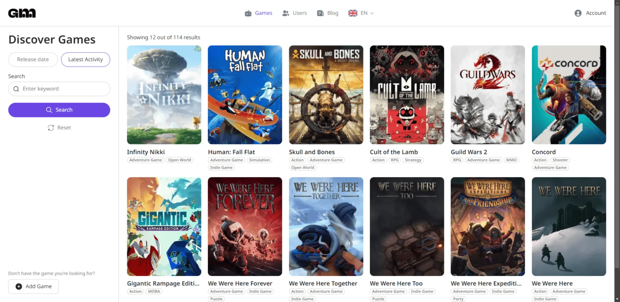Focus the Enter keyword search field
The height and width of the screenshot is (302, 620).
59,89
